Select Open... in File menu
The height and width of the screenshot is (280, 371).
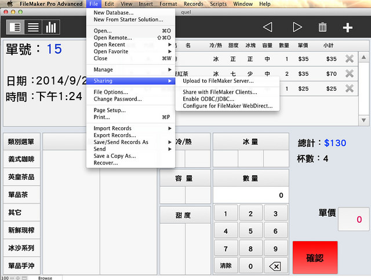130,31
